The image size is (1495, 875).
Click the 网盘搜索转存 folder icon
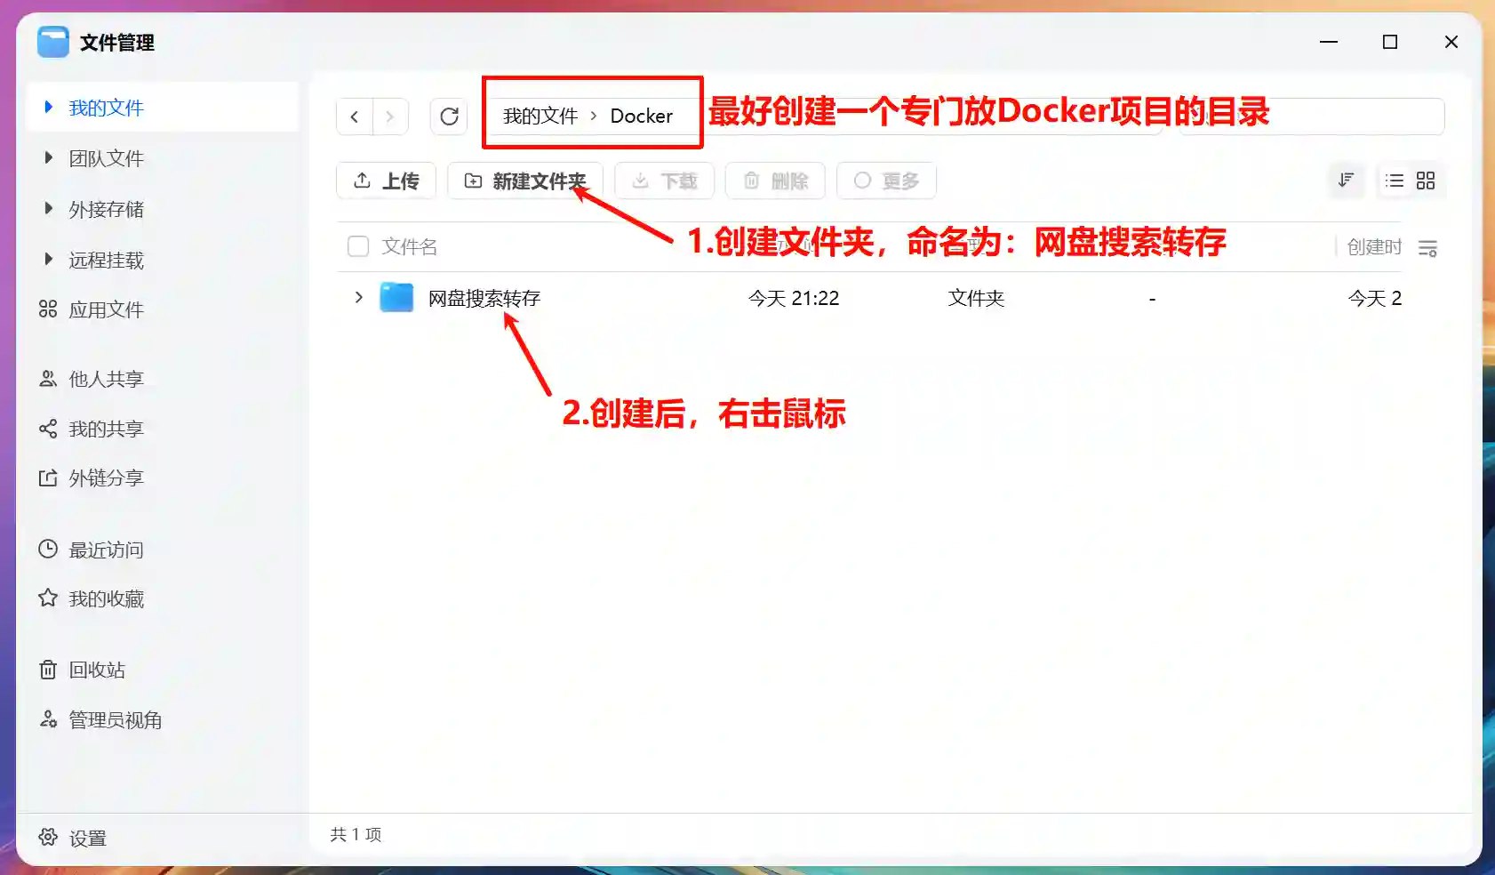point(396,298)
